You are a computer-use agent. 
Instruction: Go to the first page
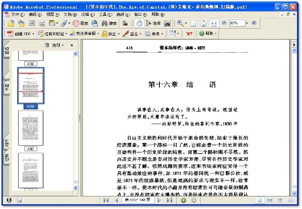[x=106, y=200]
